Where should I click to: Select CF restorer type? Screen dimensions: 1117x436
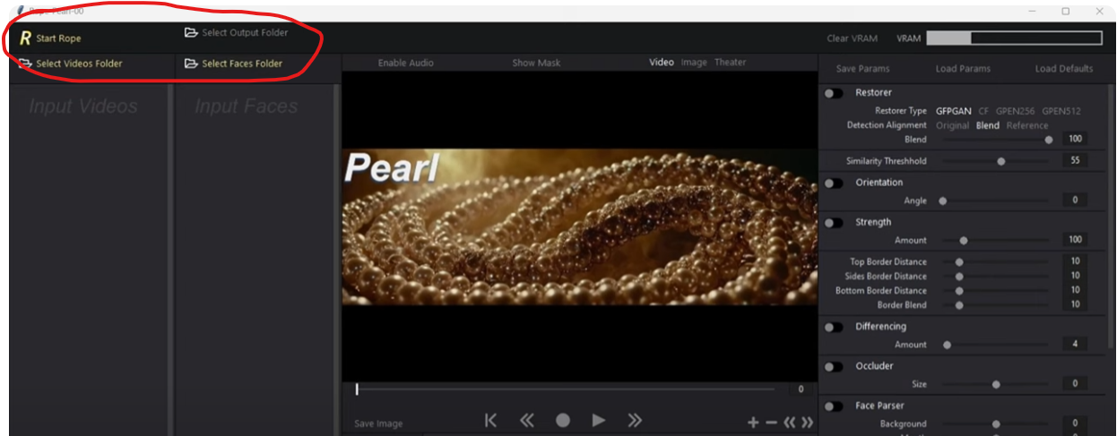click(983, 111)
